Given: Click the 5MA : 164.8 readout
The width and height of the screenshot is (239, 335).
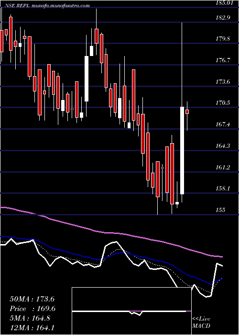Looking at the screenshot, I should coord(30,318).
